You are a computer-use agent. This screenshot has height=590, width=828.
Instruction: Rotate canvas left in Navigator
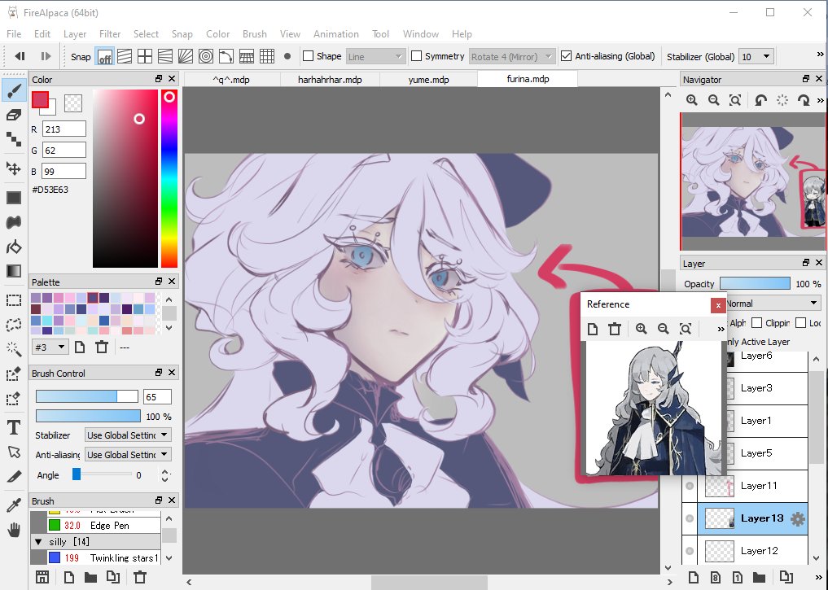(760, 100)
